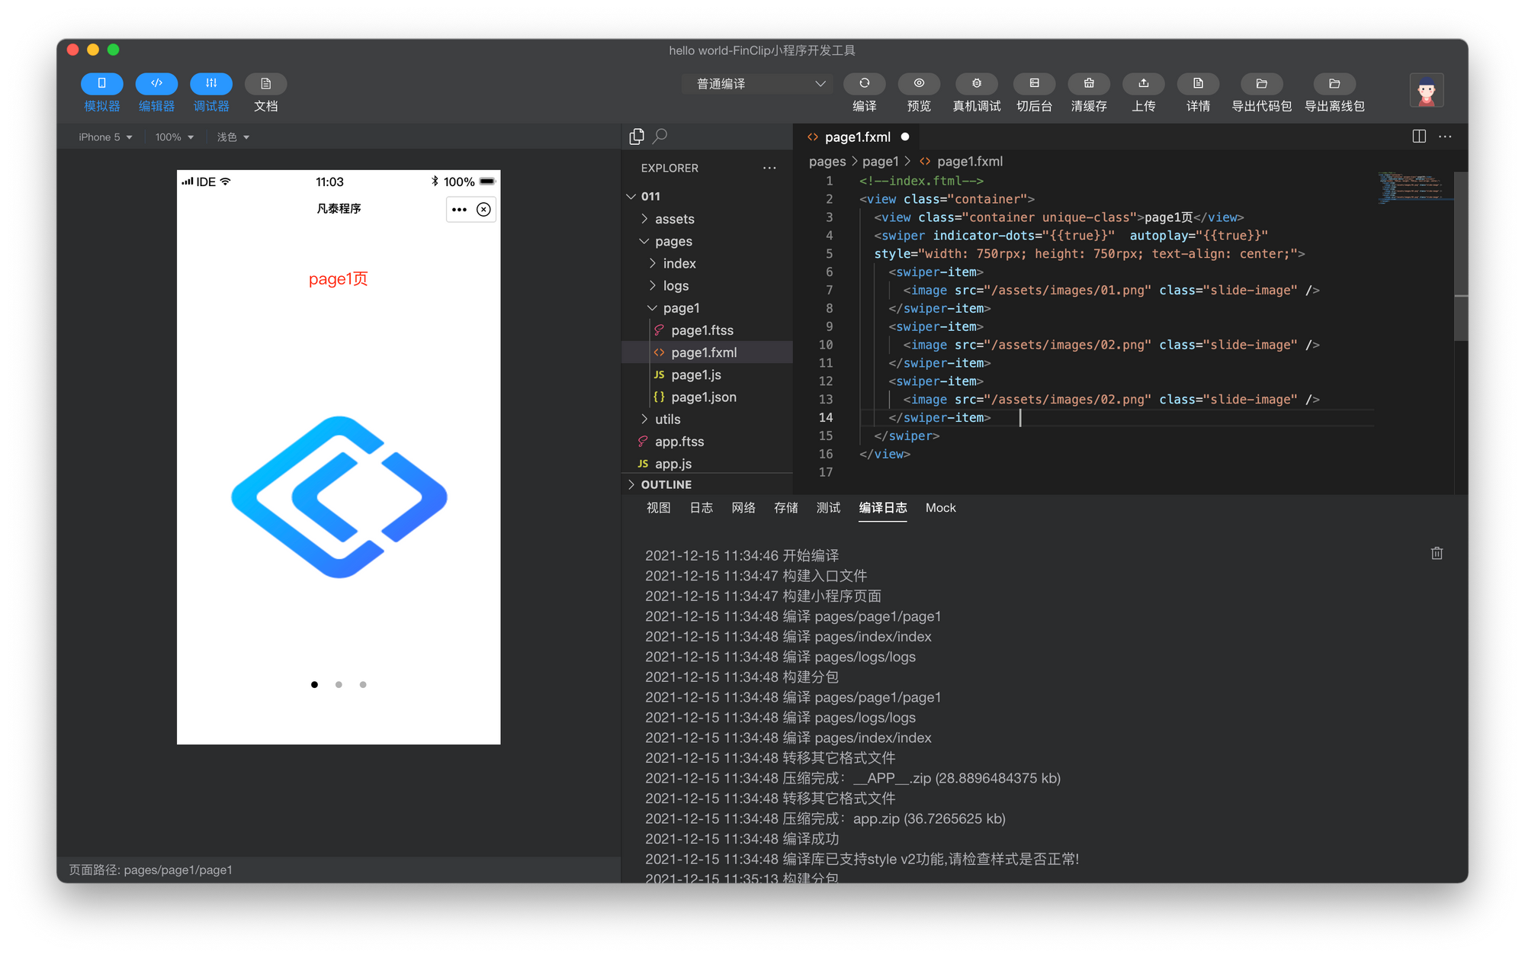Toggle the 模拟器 simulator panel button
Screen dimensions: 1525x958
(x=101, y=83)
